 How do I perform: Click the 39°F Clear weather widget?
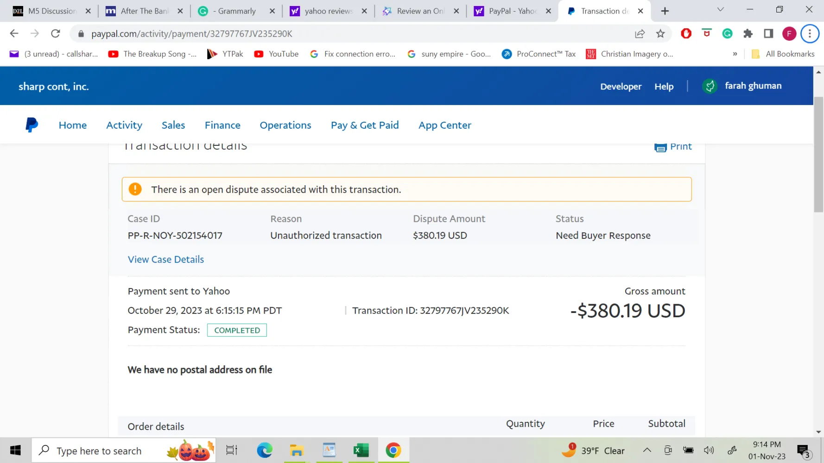click(593, 450)
